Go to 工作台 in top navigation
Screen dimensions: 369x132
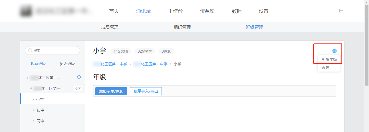coord(175,11)
